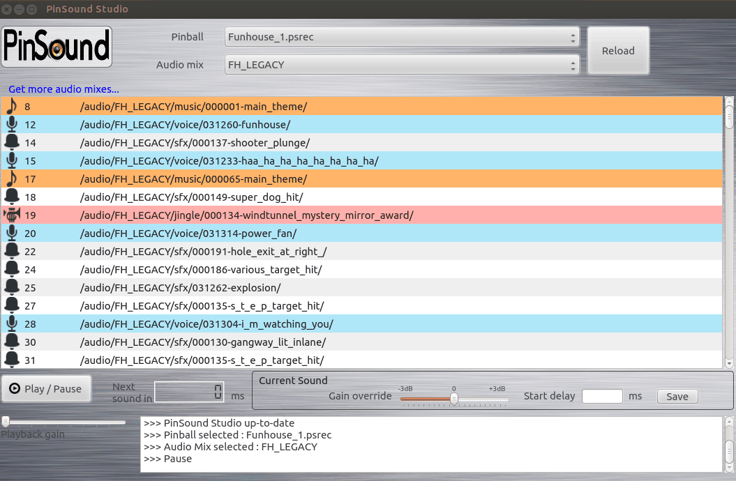This screenshot has width=736, height=481.
Task: Select the 000149-super_dog_hit sfx path
Action: pyautogui.click(x=192, y=197)
